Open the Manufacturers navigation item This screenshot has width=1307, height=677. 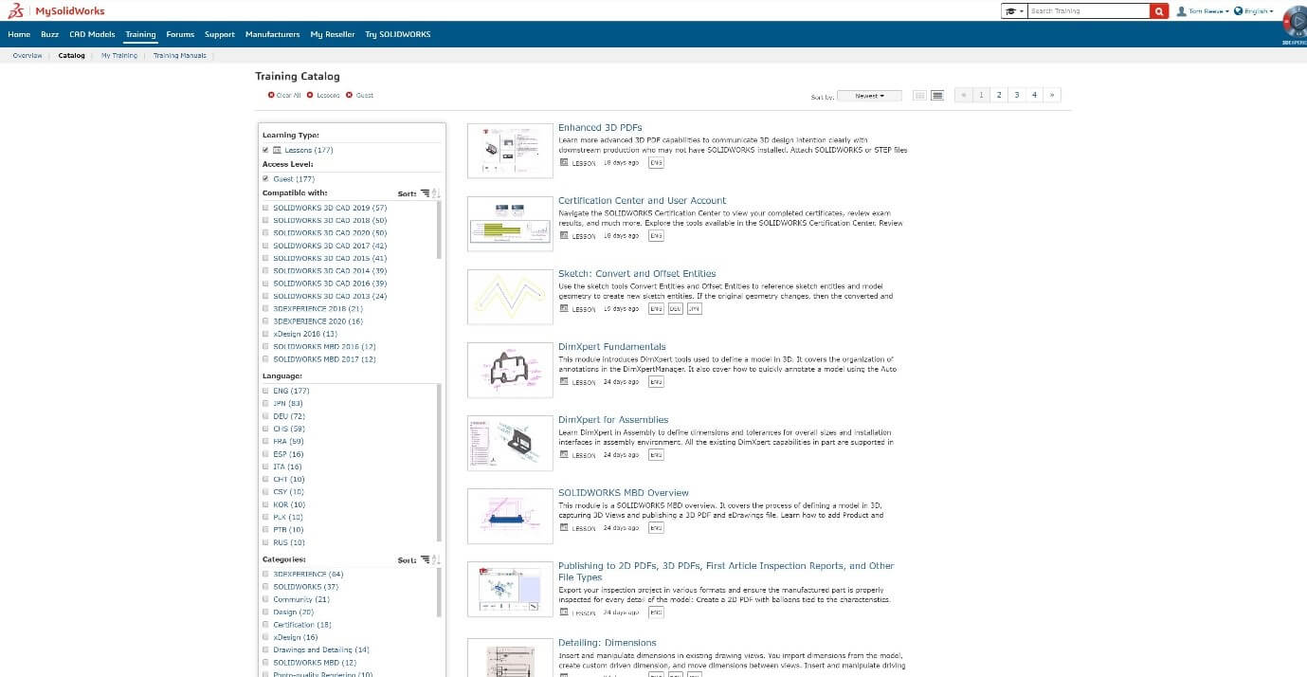(272, 34)
